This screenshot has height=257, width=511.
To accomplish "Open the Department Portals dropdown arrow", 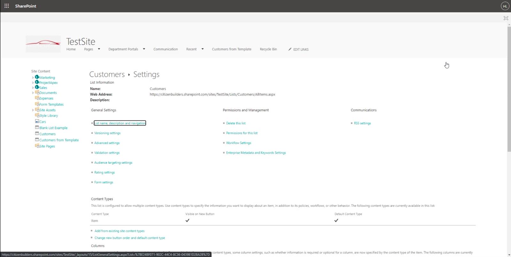I will coord(144,49).
